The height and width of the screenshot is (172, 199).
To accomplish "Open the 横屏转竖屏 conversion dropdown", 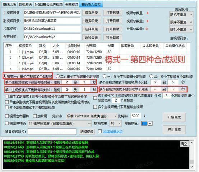I will point(60,123).
